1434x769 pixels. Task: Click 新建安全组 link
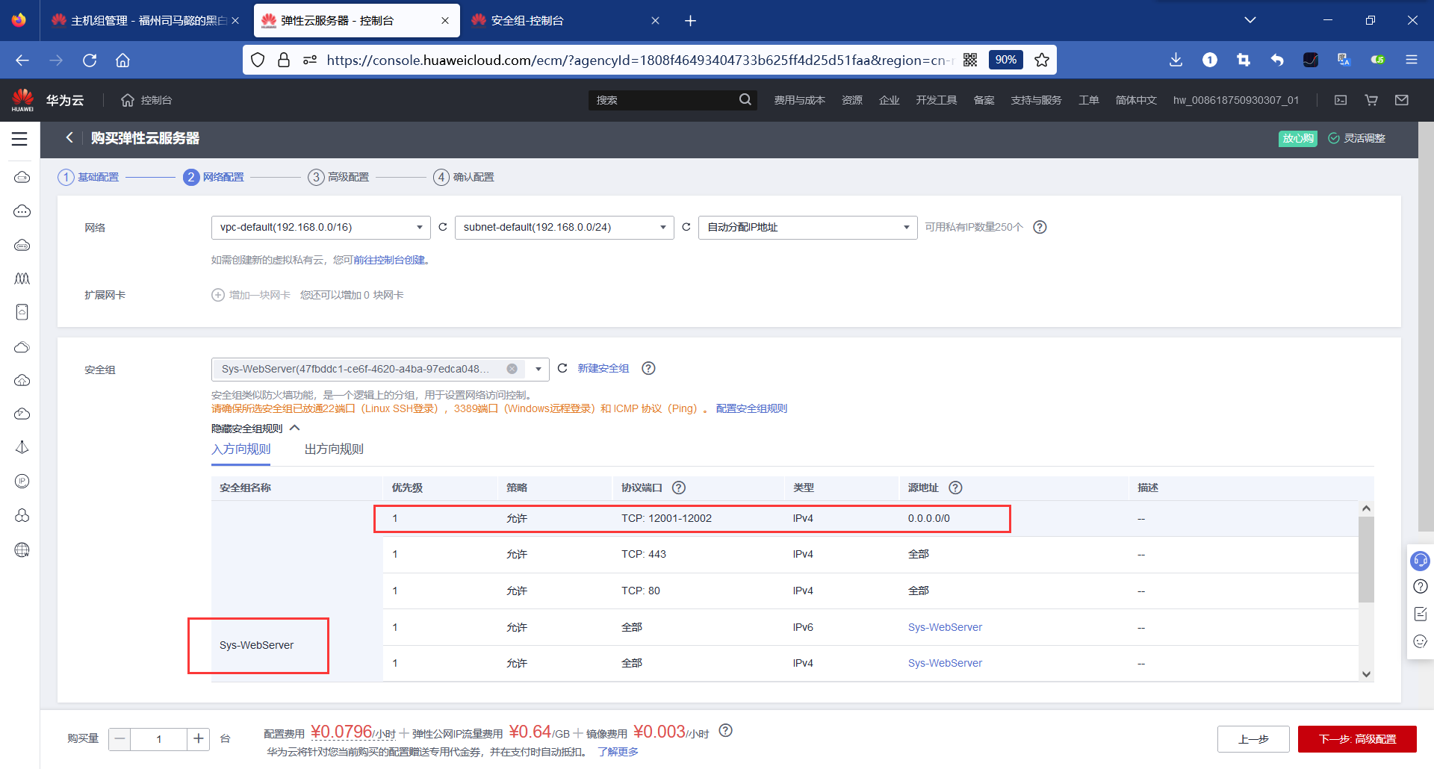point(603,368)
